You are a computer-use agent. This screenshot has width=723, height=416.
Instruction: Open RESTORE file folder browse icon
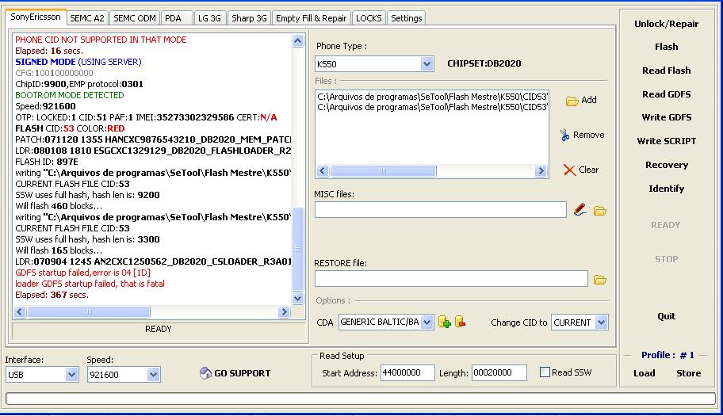point(599,280)
